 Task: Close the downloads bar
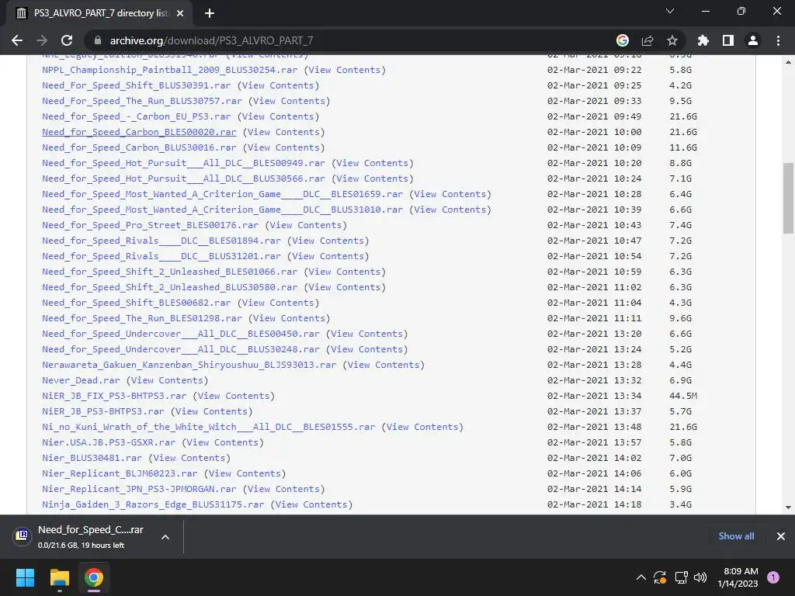click(781, 536)
